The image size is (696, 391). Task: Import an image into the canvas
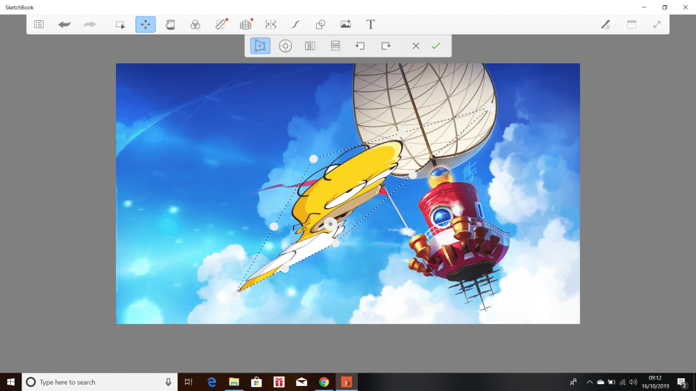(x=345, y=24)
